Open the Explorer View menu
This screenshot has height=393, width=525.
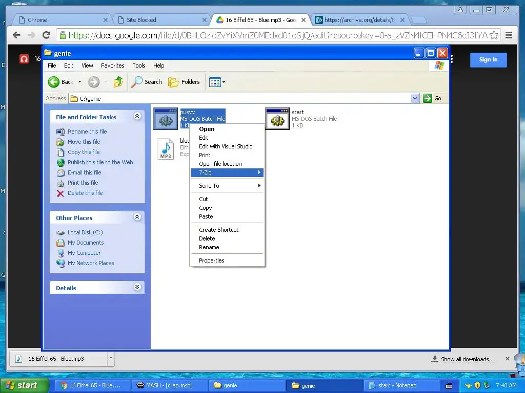point(87,65)
